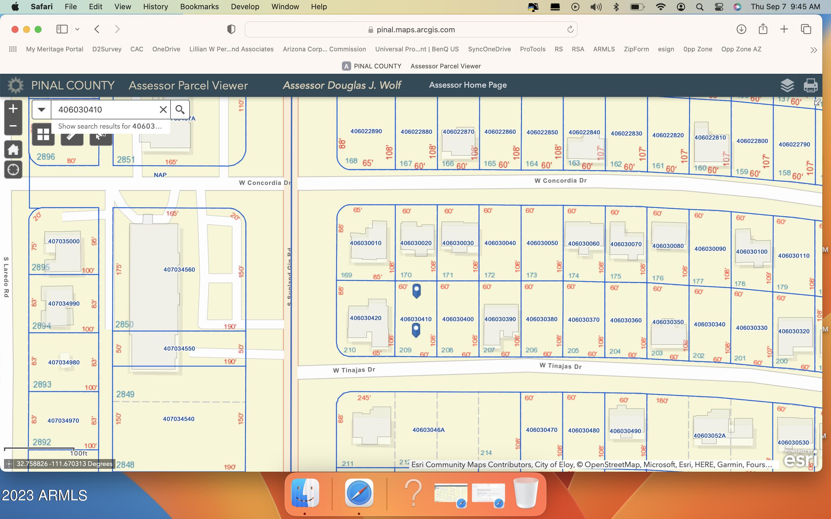
Task: Open the print widget
Action: (811, 85)
